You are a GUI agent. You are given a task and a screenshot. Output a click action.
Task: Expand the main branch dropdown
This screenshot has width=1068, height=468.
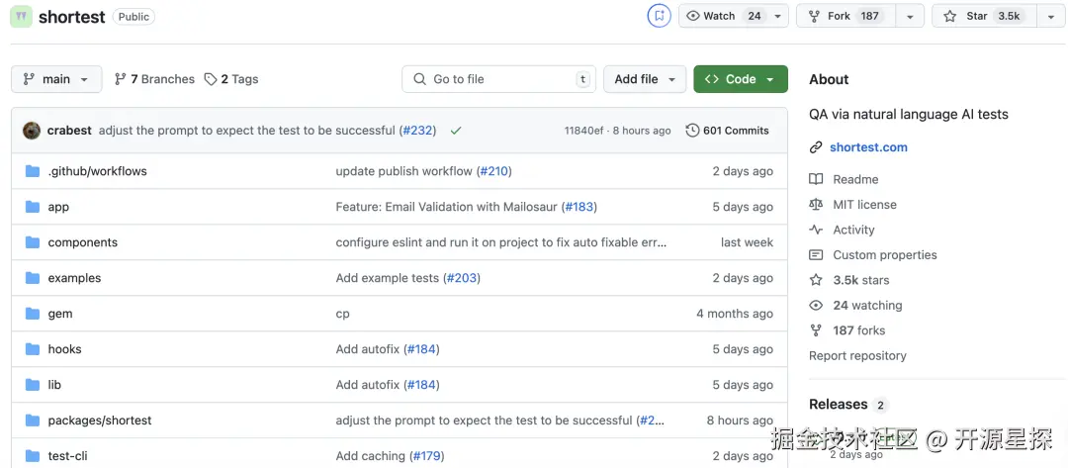(56, 79)
